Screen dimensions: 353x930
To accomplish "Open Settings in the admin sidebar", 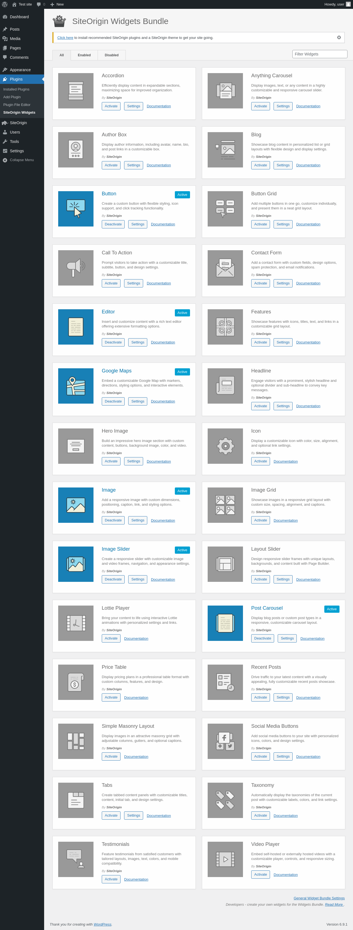I will 22,151.
